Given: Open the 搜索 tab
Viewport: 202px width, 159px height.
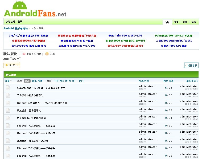Looking at the screenshot, I should click(x=176, y=22).
